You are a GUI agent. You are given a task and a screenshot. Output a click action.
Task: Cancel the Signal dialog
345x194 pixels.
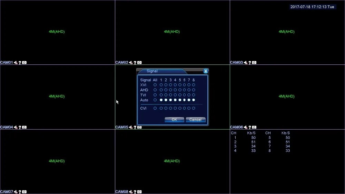click(x=196, y=120)
